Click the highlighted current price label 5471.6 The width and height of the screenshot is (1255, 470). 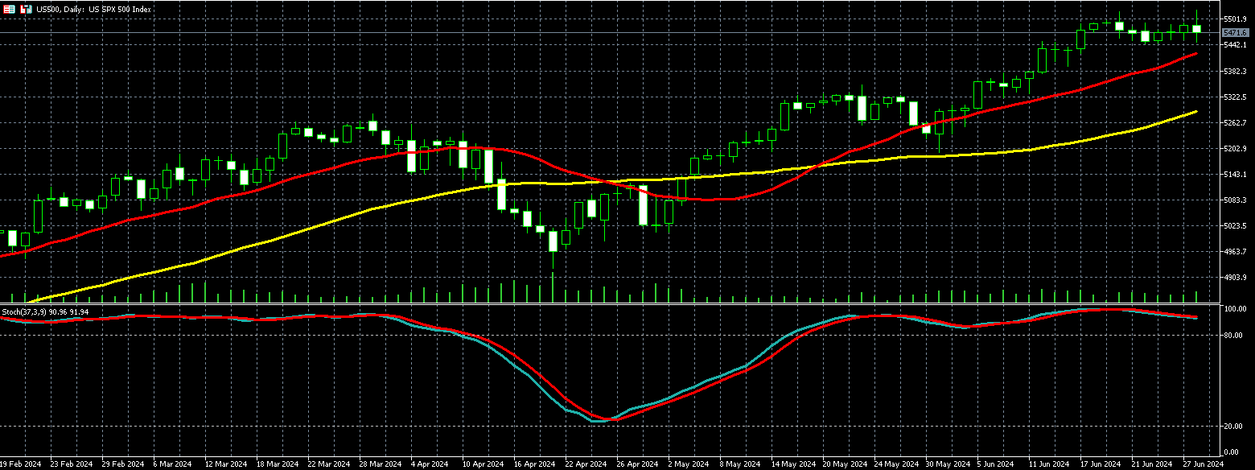point(1235,32)
